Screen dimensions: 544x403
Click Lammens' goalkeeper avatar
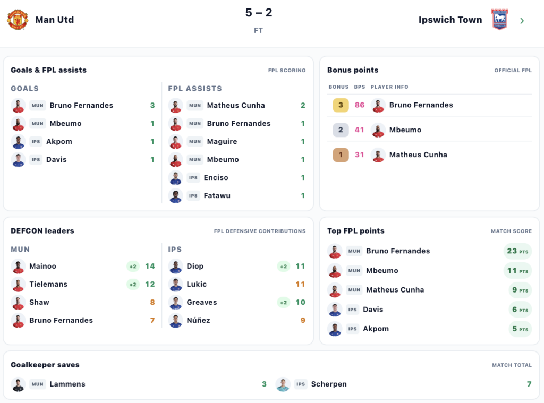click(x=19, y=384)
